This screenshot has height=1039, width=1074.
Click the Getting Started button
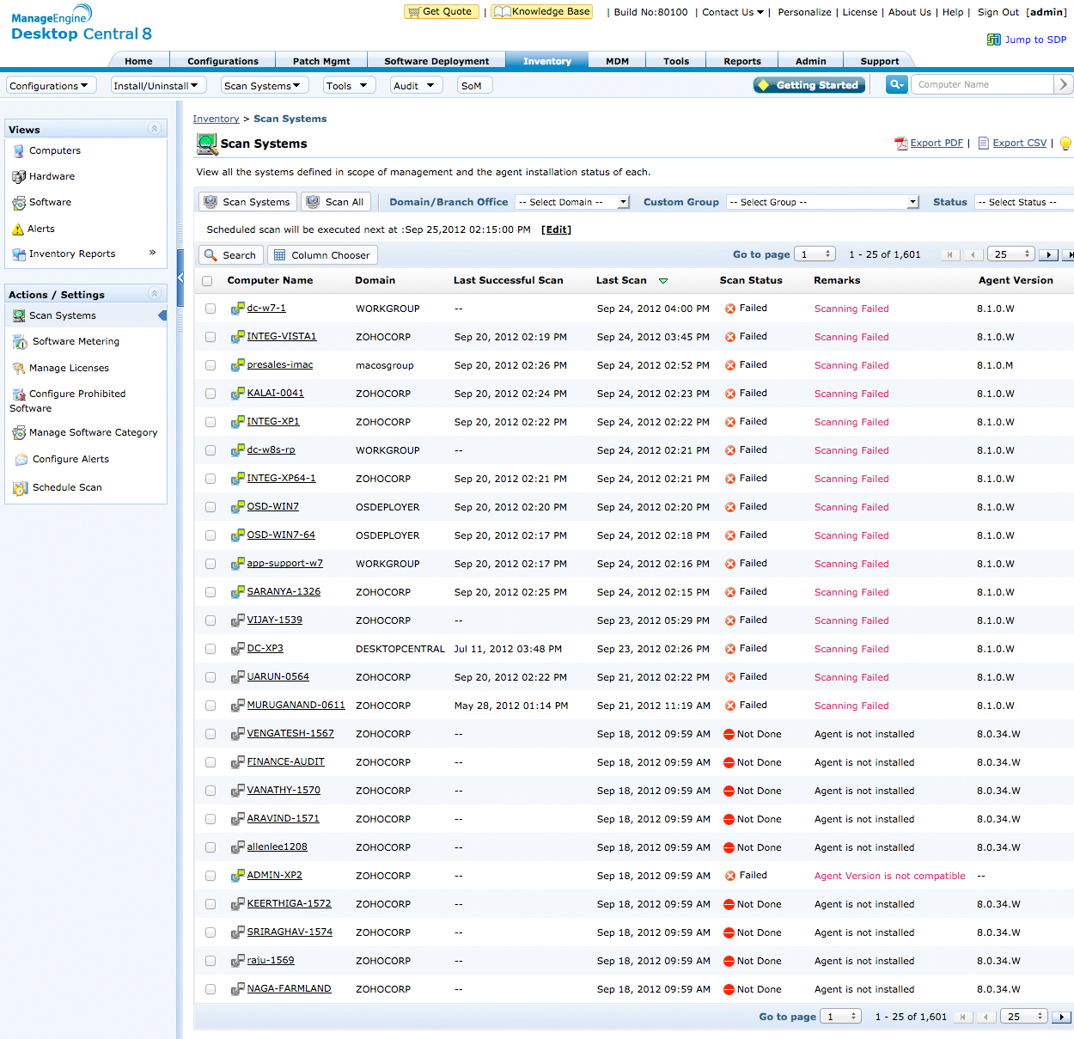809,85
